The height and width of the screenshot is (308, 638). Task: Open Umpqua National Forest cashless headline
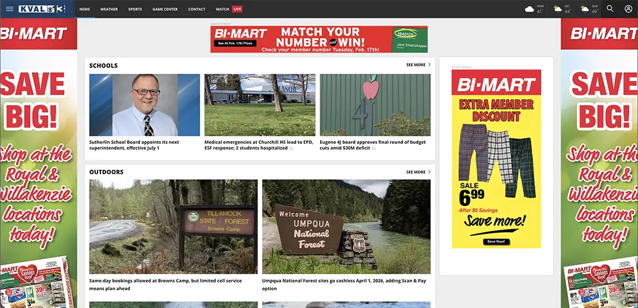point(344,284)
